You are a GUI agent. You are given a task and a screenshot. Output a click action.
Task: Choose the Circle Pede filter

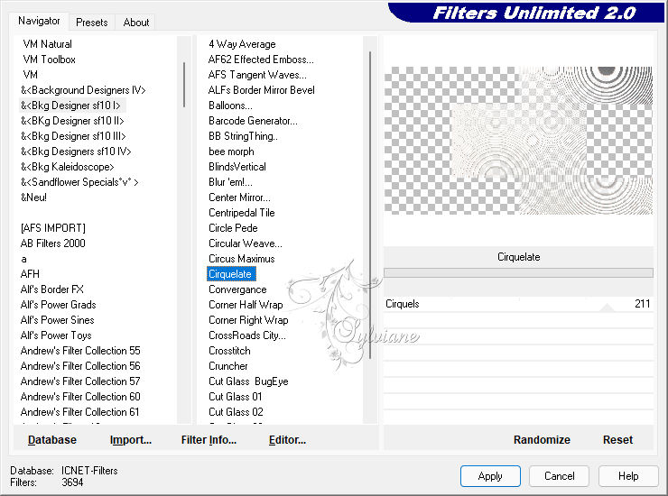coord(233,228)
